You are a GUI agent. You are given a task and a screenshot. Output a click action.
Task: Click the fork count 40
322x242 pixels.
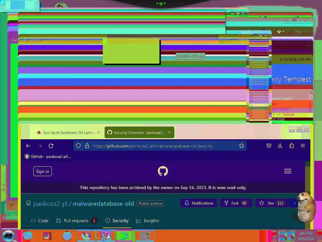[244, 203]
